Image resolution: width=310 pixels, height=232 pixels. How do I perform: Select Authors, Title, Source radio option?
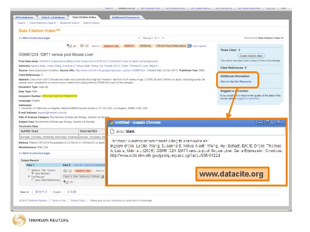pyautogui.click(x=29, y=170)
